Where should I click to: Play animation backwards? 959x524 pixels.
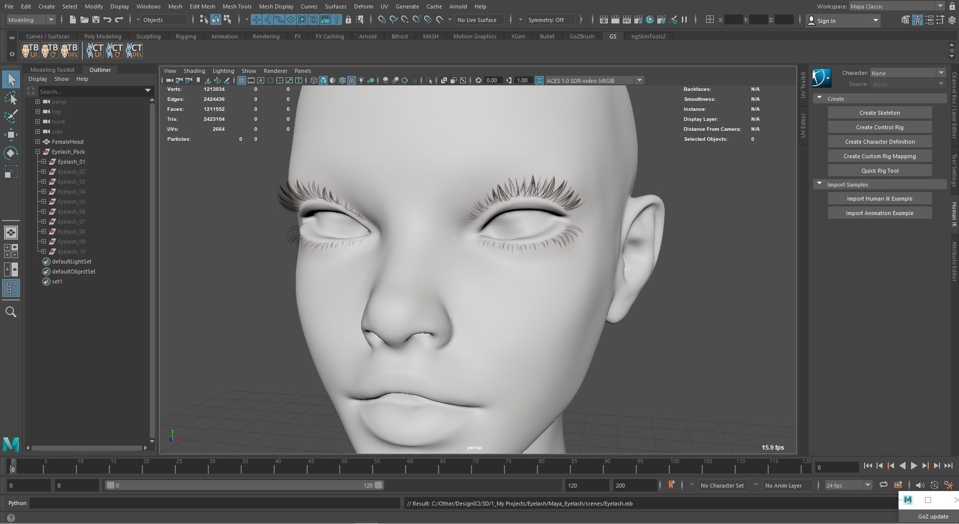pyautogui.click(x=902, y=466)
